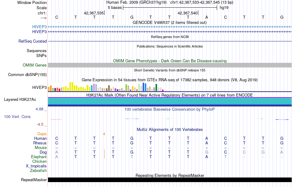Click the Human Feb. 2009 (GRCh37/hg19) assembly text
292x187 pixels.
click(x=136, y=2)
